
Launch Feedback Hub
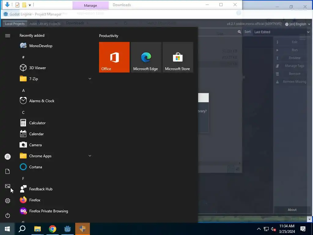[56, 189]
